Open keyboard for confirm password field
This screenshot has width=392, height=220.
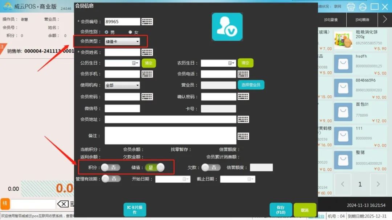[243, 97]
